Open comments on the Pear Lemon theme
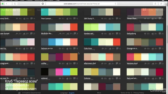The image size is (168, 94). pyautogui.click(x=74, y=19)
